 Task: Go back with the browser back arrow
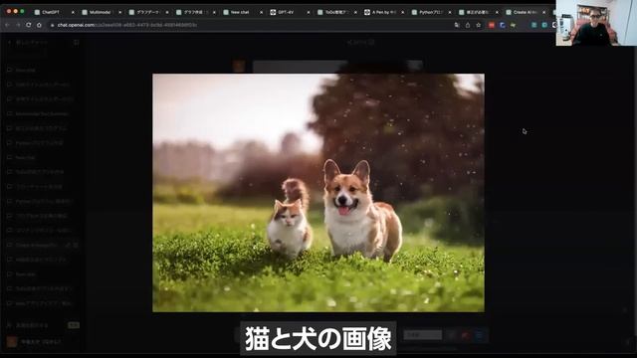[x=7, y=25]
